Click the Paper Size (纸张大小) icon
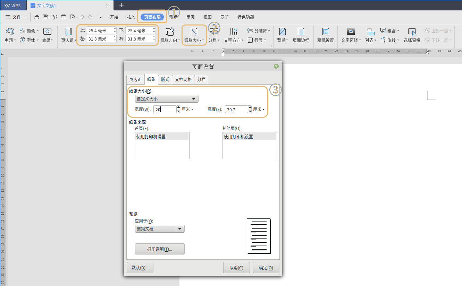The width and height of the screenshot is (462, 286). point(194,32)
